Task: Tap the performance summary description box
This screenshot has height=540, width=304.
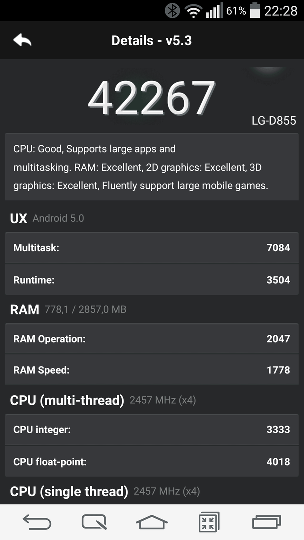Action: (152, 167)
